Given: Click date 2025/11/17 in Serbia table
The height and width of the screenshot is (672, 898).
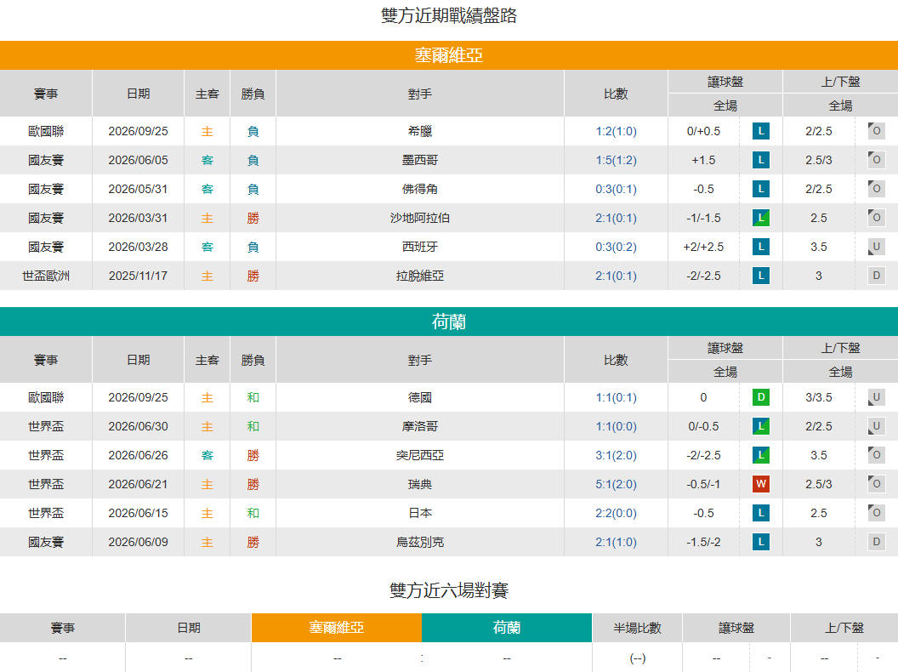Looking at the screenshot, I should [x=138, y=276].
